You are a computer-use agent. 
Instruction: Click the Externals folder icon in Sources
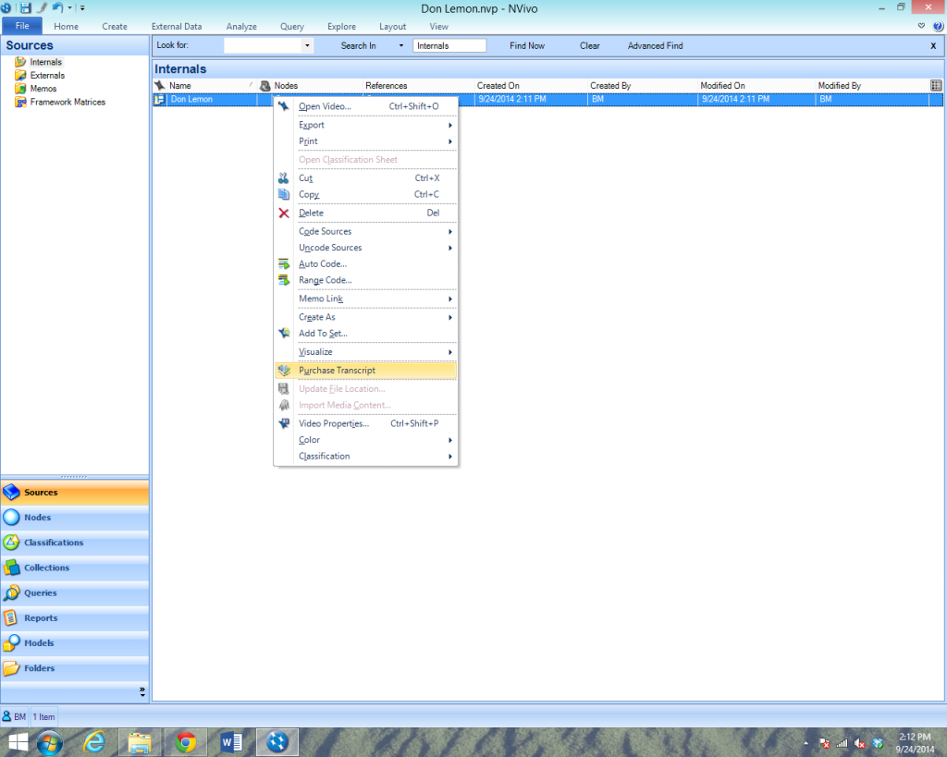pos(20,76)
